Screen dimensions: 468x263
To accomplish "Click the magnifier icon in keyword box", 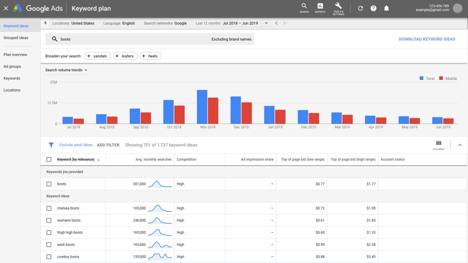I will (55, 39).
